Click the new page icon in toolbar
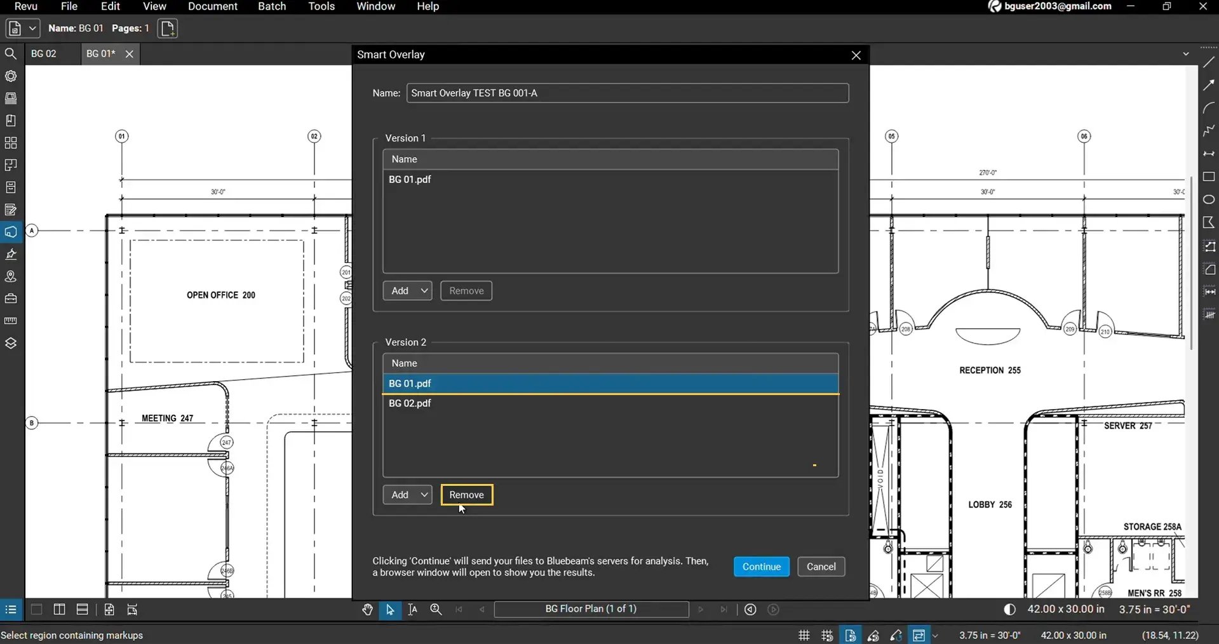The image size is (1219, 644). coord(168,29)
